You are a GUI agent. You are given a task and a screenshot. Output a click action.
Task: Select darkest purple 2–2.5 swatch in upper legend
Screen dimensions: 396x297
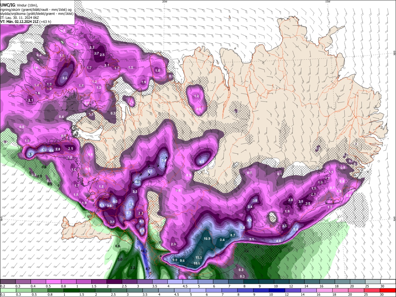point(114,282)
